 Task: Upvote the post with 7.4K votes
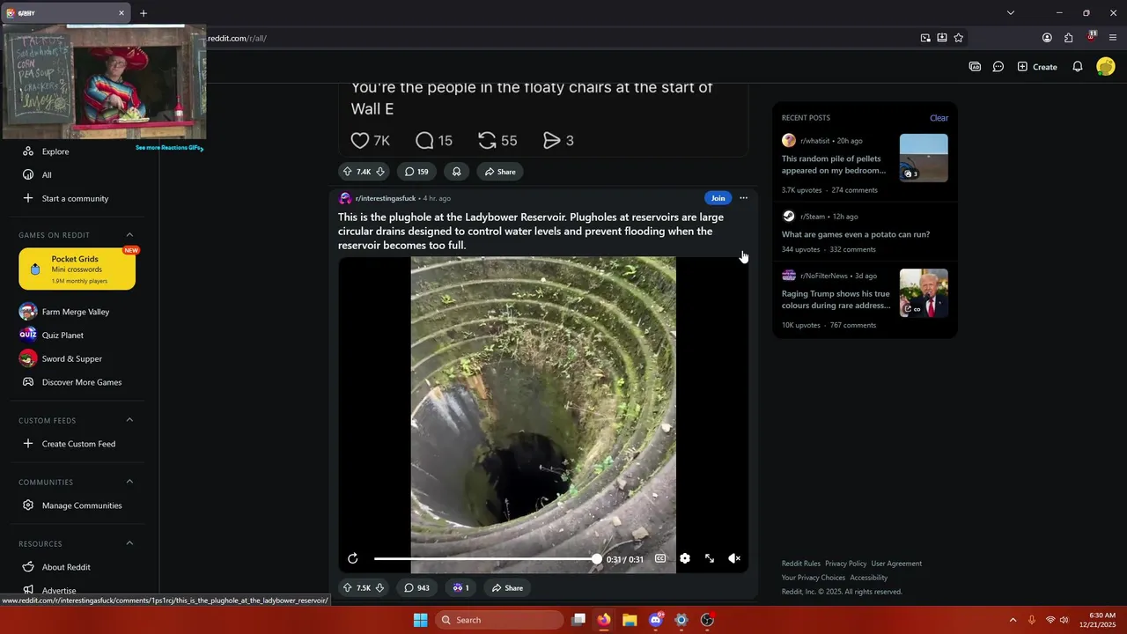348,172
